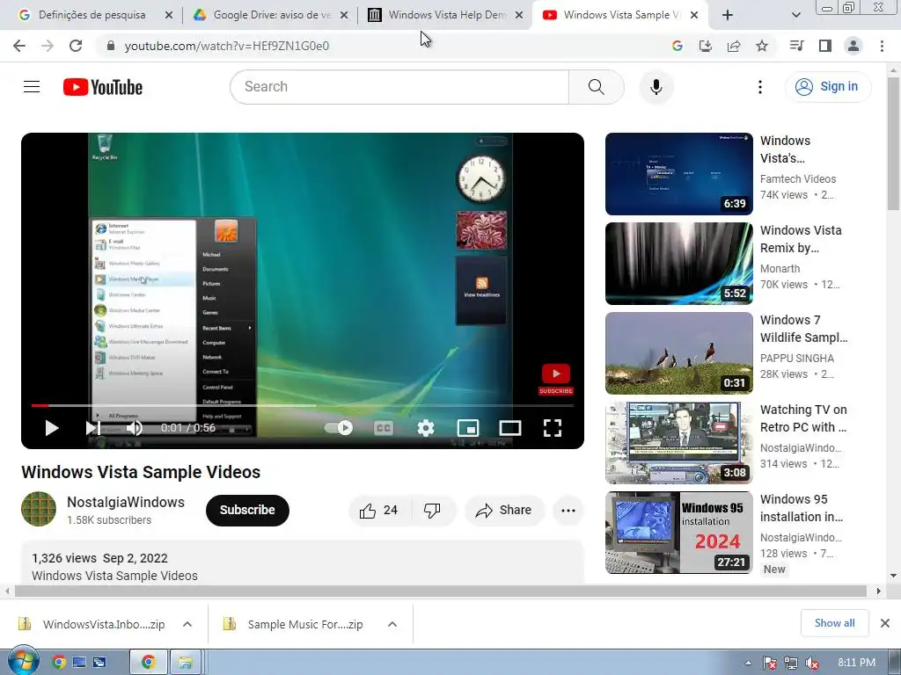Viewport: 901px width, 675px height.
Task: Like this video
Action: [x=379, y=511]
